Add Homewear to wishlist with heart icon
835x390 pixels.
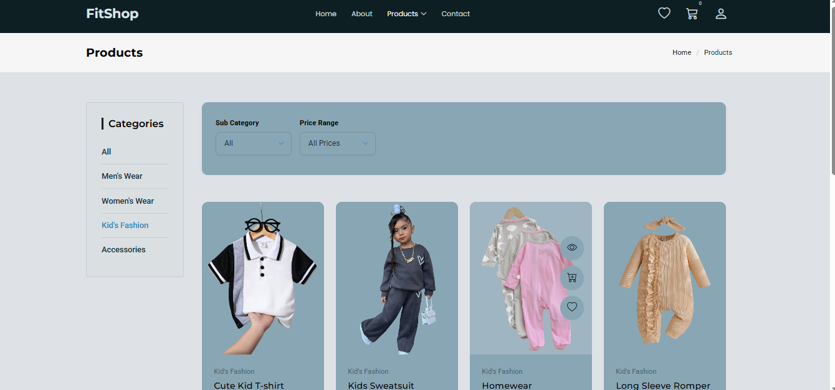tap(572, 307)
